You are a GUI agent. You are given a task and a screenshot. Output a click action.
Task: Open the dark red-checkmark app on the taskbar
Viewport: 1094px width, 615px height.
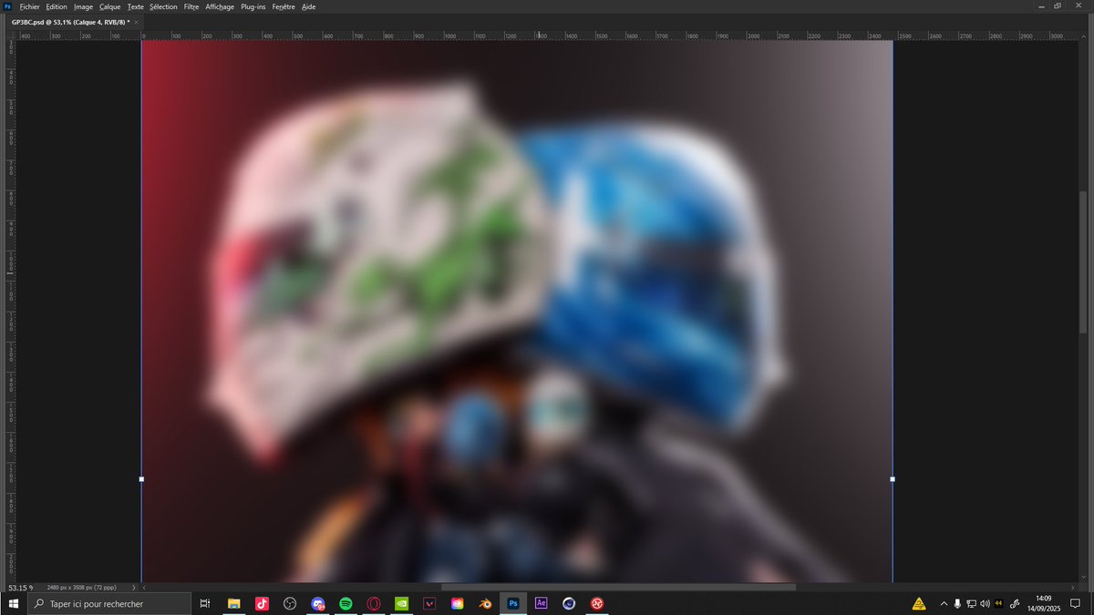click(x=429, y=603)
